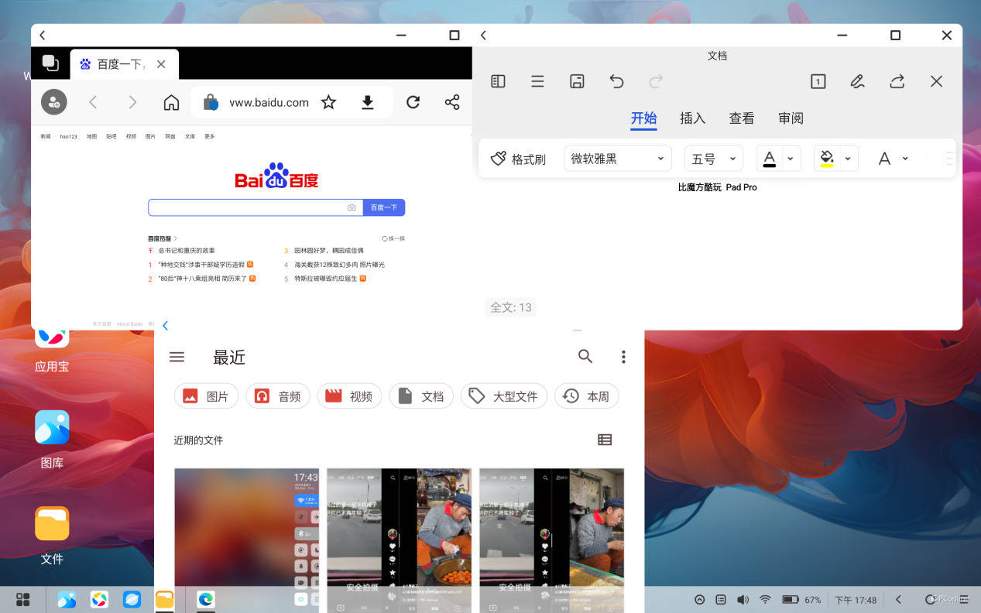Activate the pen annotation icon in document

click(x=857, y=81)
